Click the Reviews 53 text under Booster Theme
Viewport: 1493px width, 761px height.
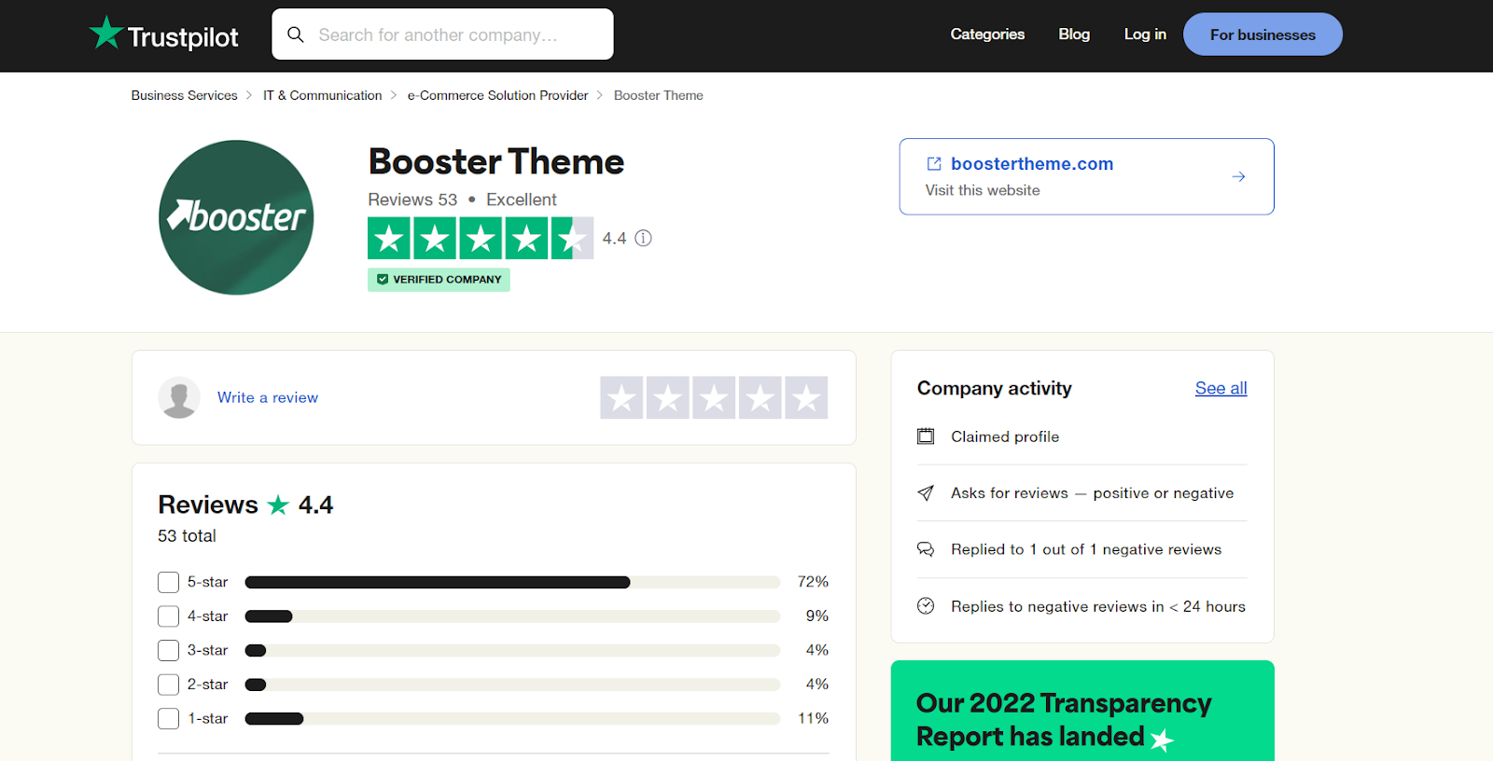coord(412,200)
